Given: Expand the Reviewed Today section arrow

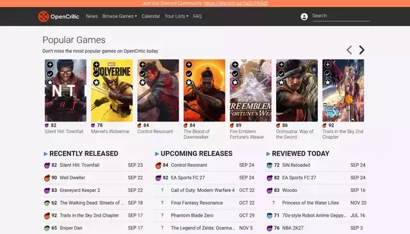Looking at the screenshot, I should click(268, 154).
